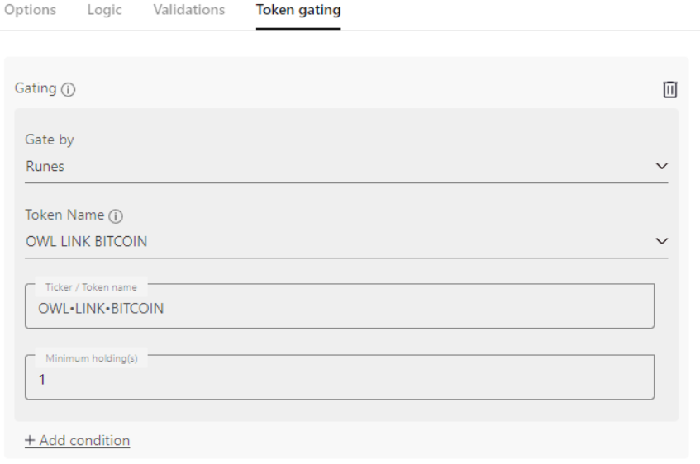The height and width of the screenshot is (464, 700).
Task: Go to the Validations tab
Action: coord(188,11)
